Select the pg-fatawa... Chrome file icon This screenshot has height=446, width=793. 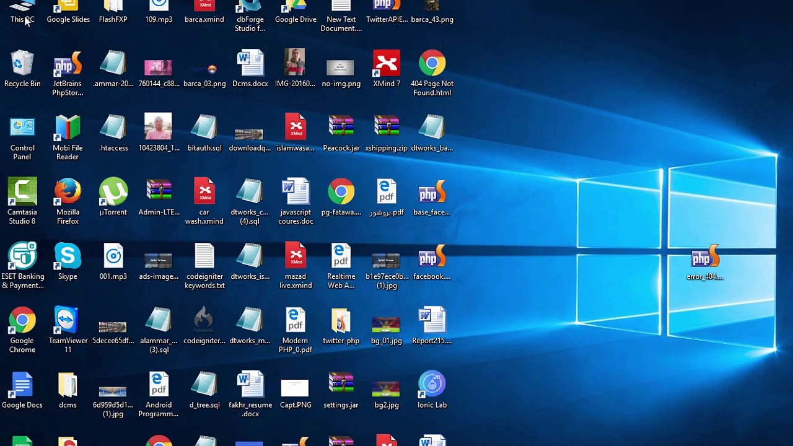pos(341,198)
